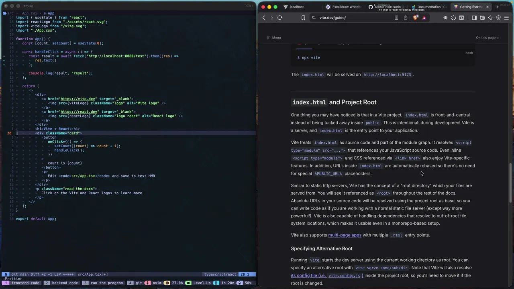
Task: Click the Specifying Alternative Root heading
Action: [x=322, y=248]
